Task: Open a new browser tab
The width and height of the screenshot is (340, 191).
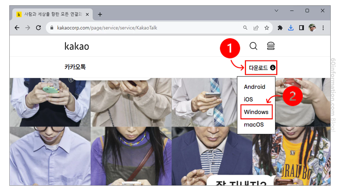Action: pos(100,14)
